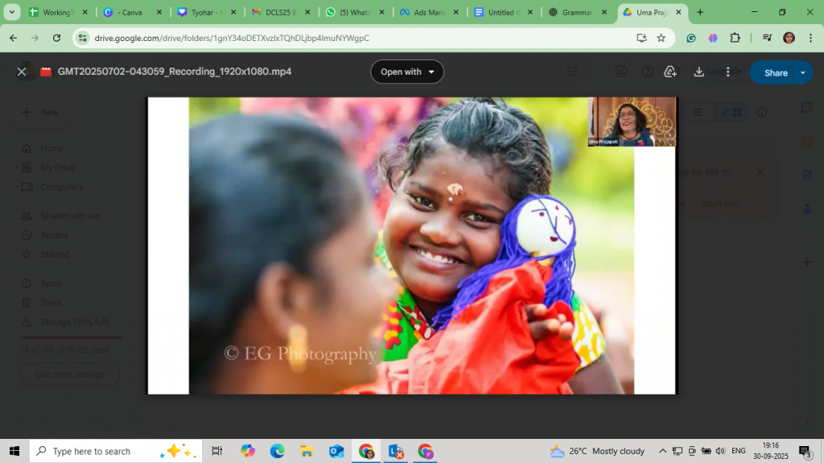Click the video preview to play it
Viewport: 824px width, 463px height.
click(x=410, y=245)
